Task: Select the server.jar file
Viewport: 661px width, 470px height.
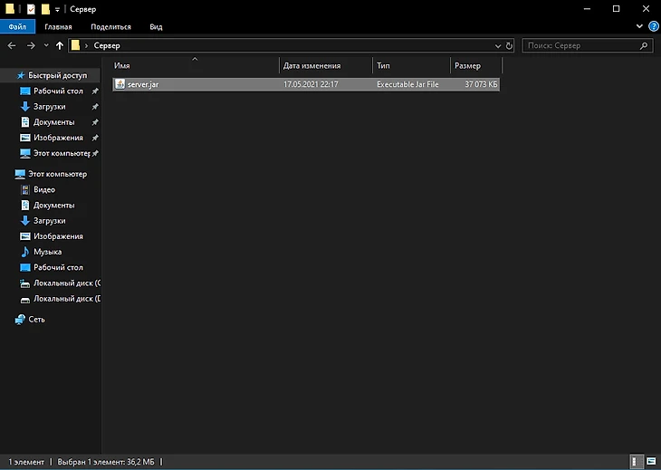Action: (x=143, y=84)
